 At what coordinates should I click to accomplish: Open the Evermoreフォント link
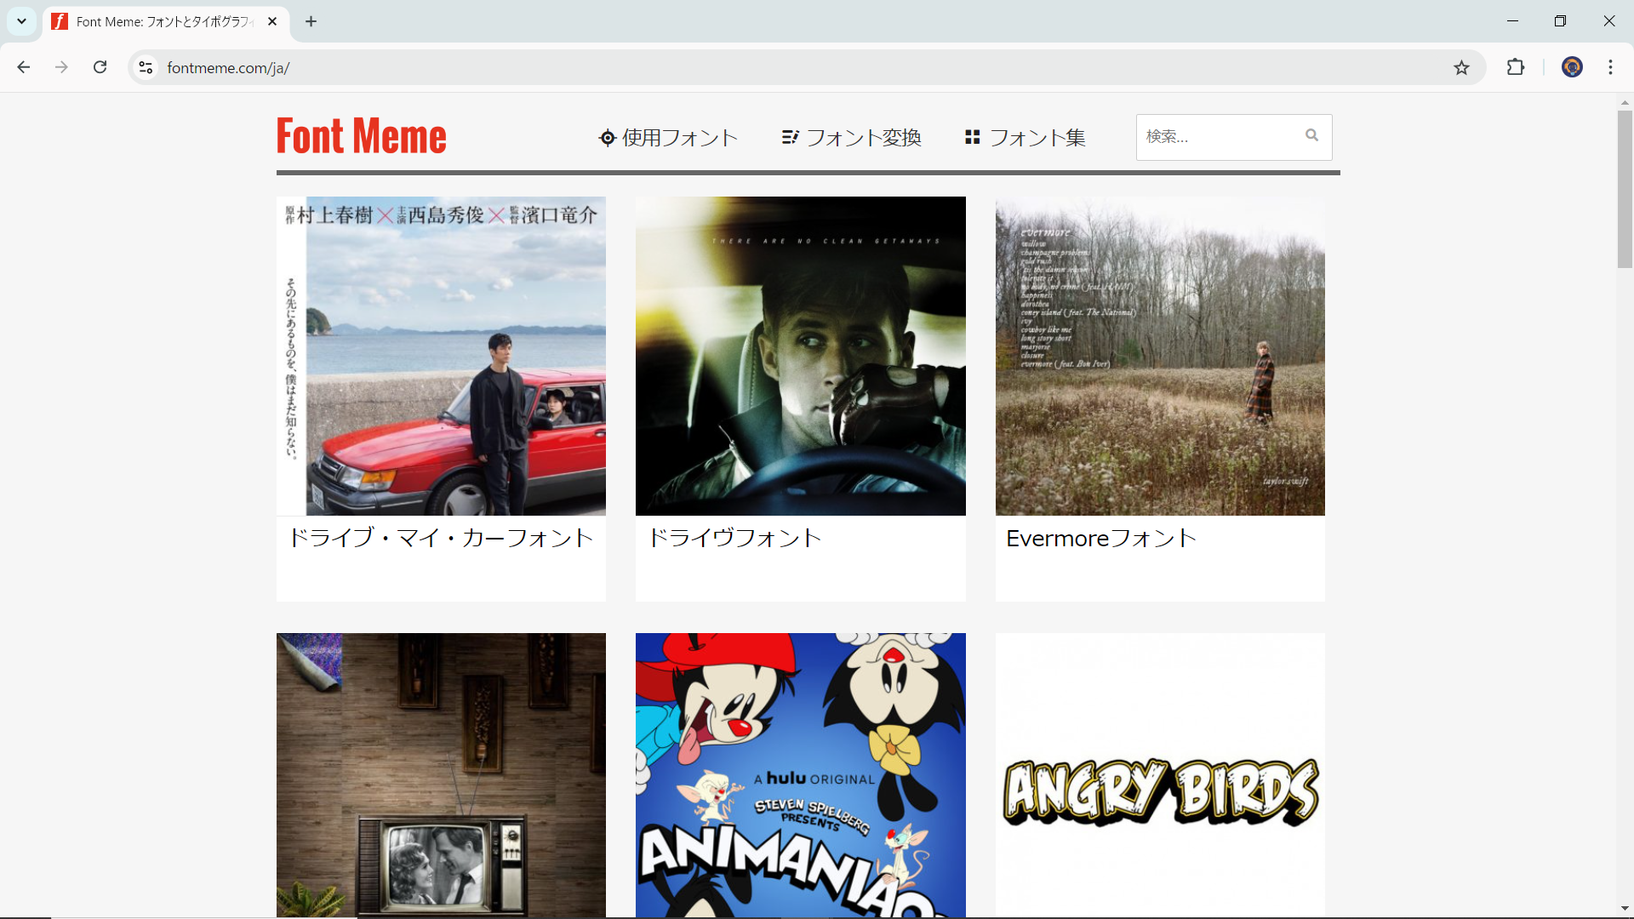(1101, 539)
